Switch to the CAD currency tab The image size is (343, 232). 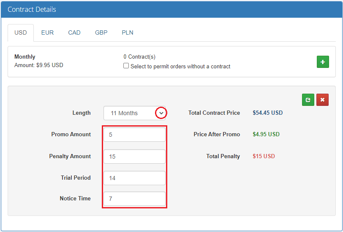click(74, 32)
